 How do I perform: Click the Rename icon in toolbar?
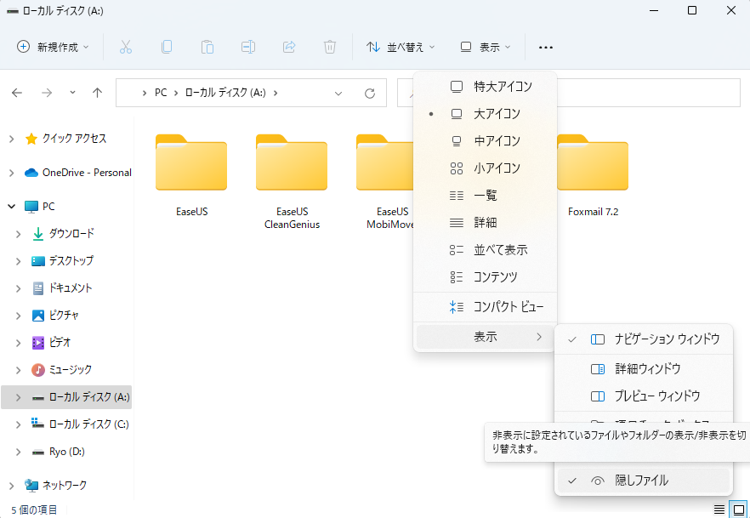point(248,47)
